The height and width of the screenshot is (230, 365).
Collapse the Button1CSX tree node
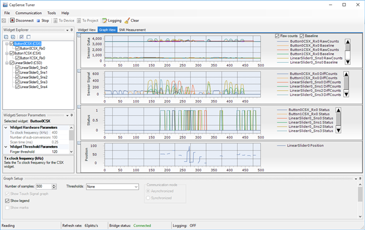pos(6,54)
